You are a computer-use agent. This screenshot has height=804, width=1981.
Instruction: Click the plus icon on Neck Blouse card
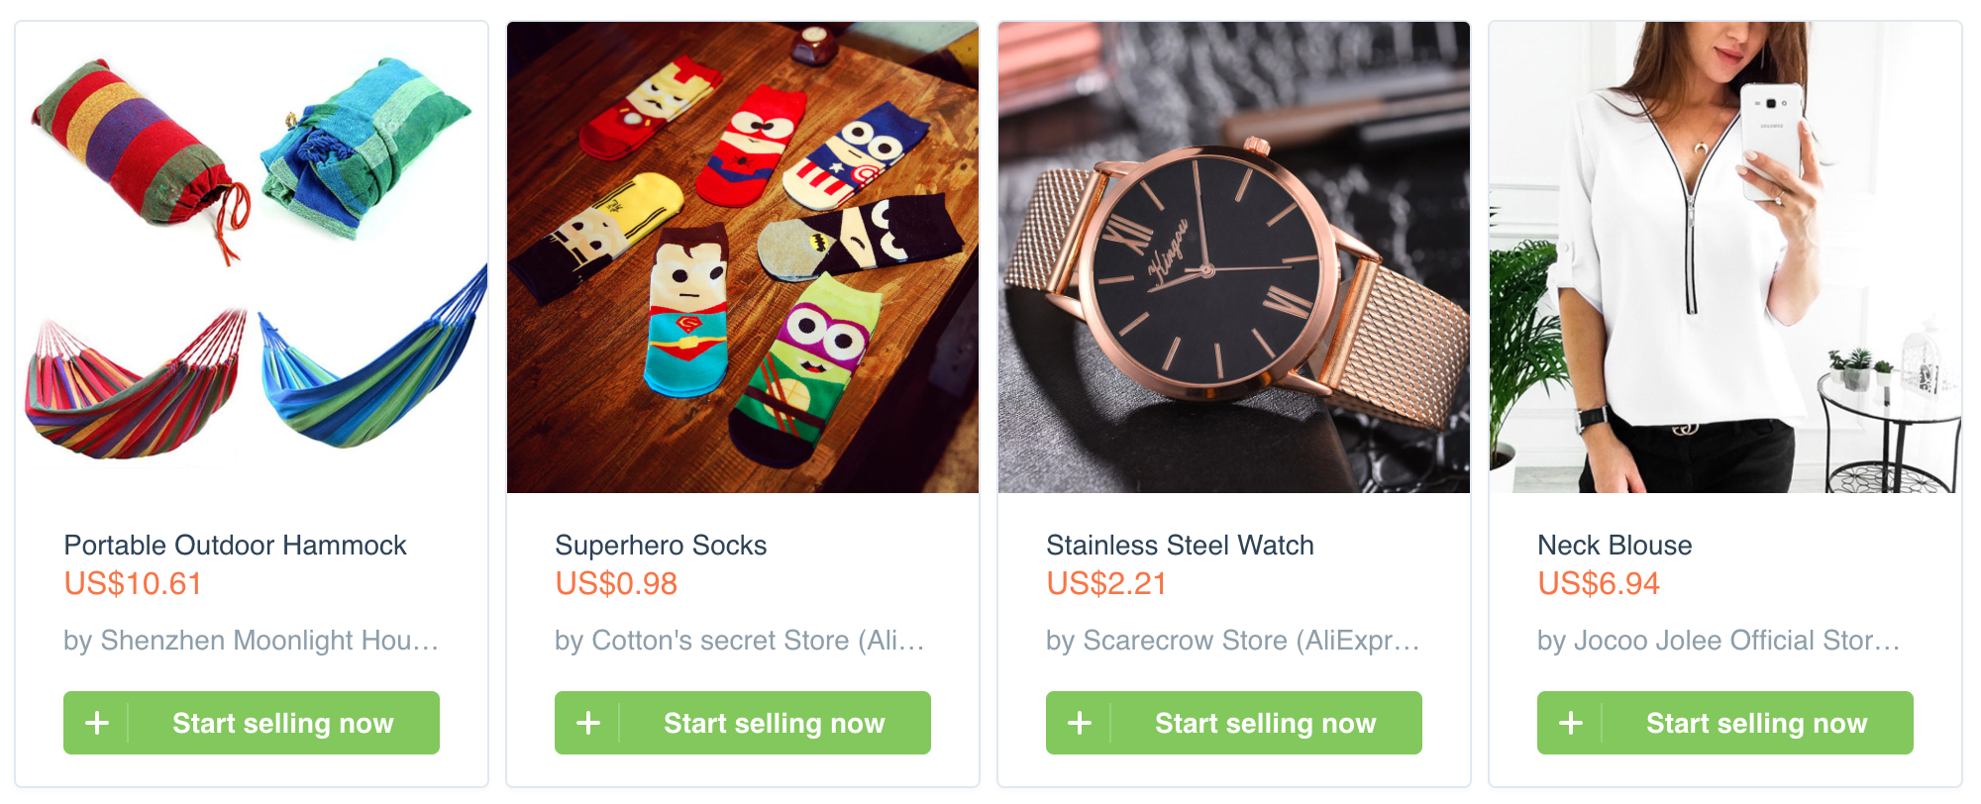pos(1570,723)
